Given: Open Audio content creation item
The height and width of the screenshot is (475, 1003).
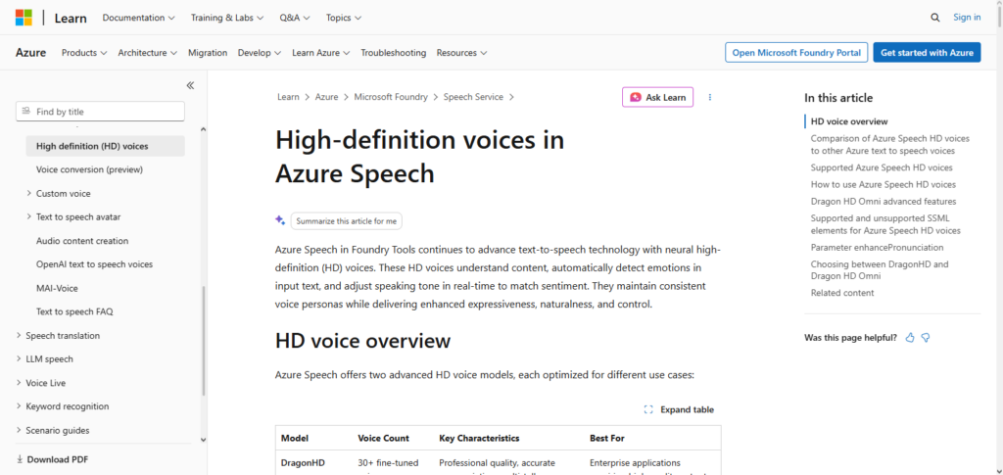Looking at the screenshot, I should [x=82, y=241].
